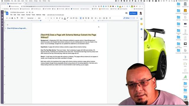The image size is (189, 106).
Task: Open the Help menu in Docs
Action: [x=44, y=15]
